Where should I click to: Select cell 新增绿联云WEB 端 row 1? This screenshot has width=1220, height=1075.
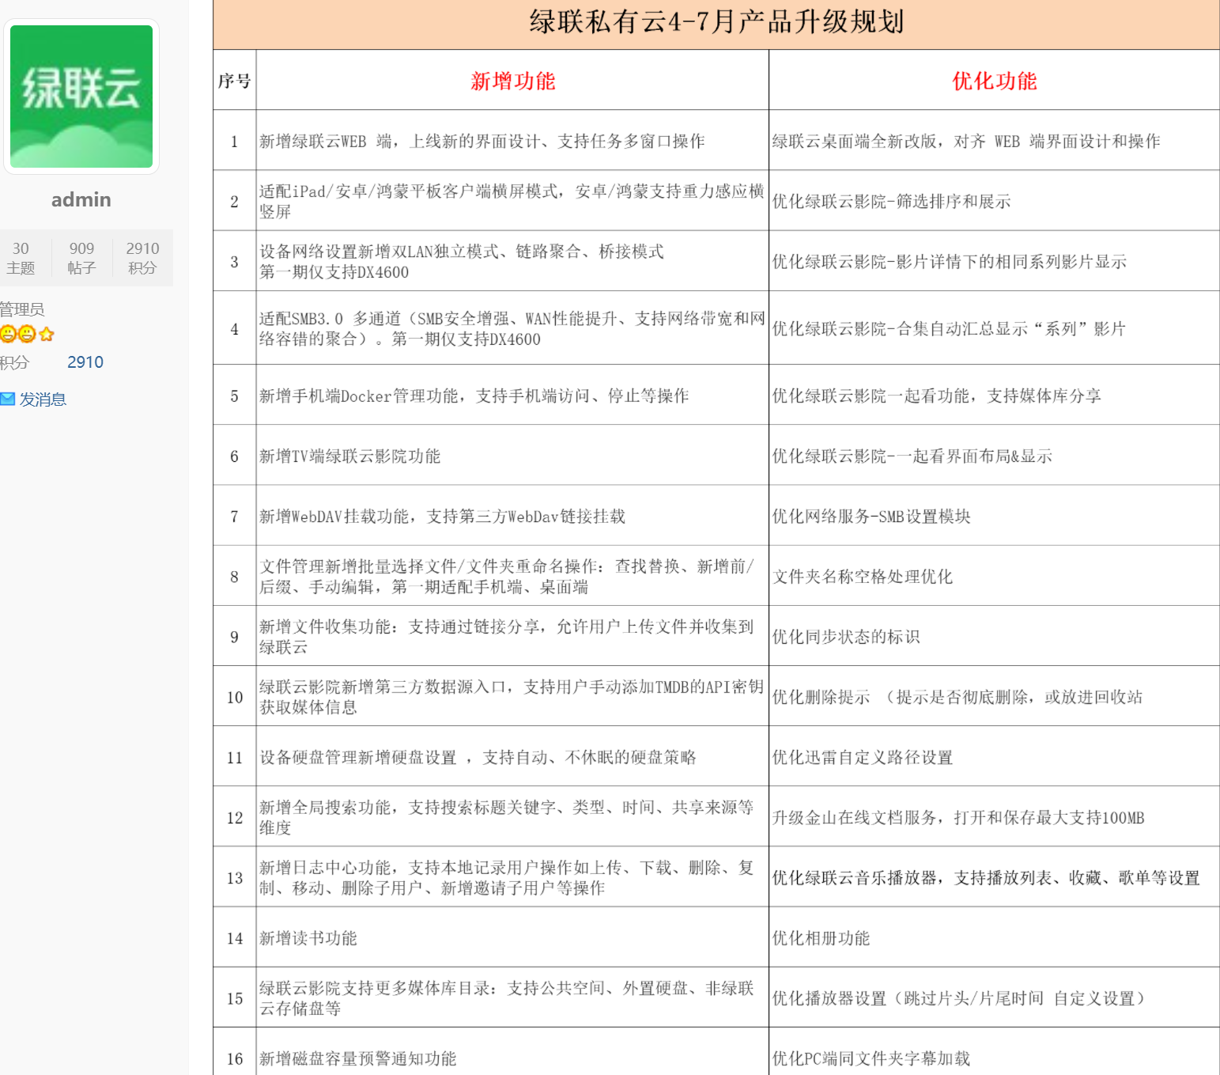point(512,141)
